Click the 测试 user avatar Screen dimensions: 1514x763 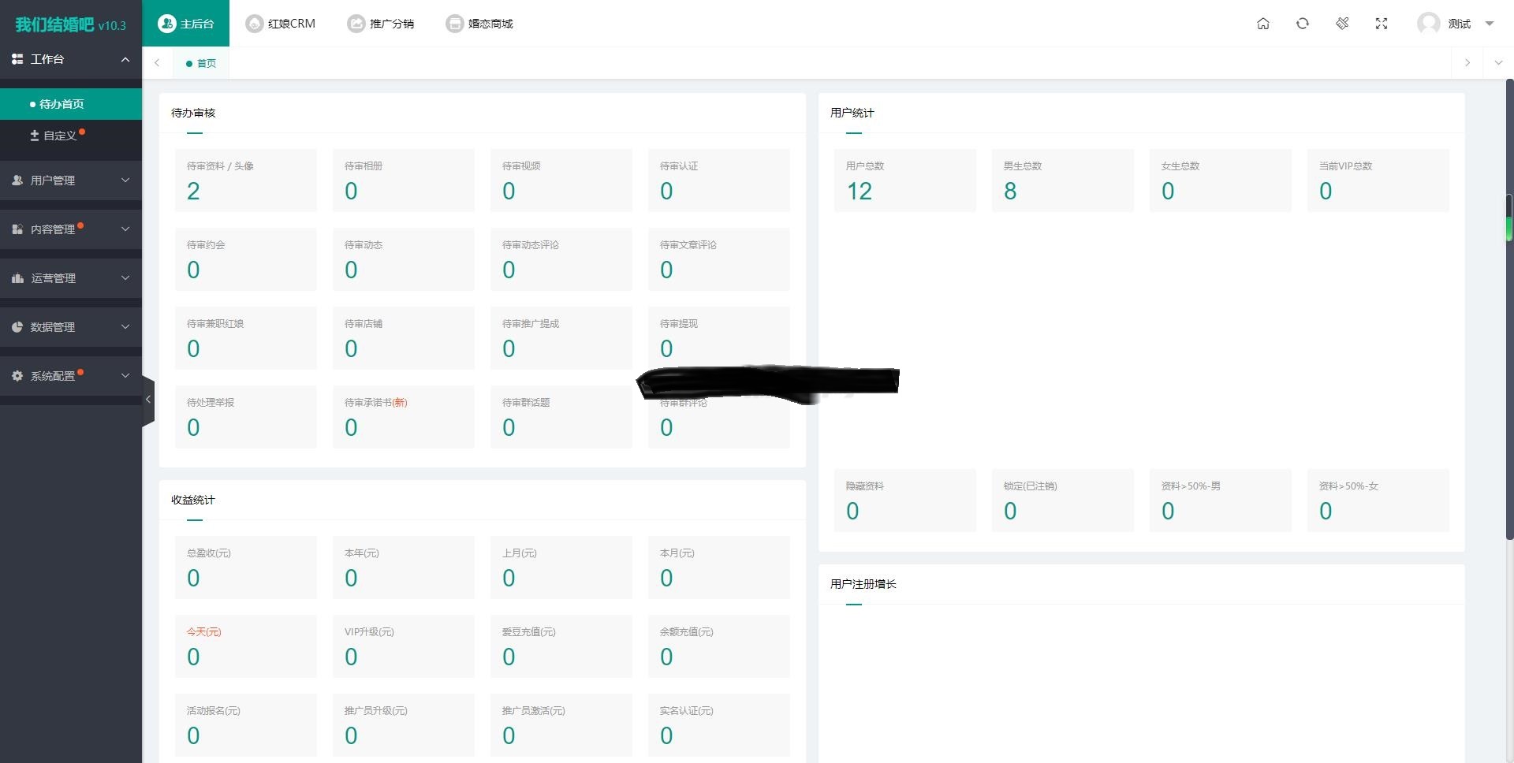[1428, 24]
